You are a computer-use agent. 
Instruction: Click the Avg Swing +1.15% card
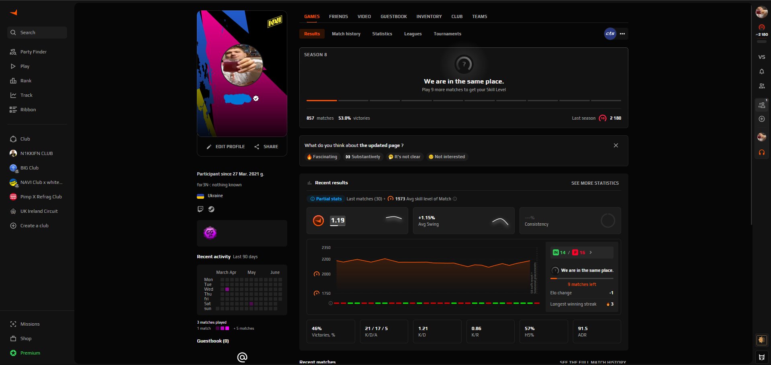(x=464, y=220)
